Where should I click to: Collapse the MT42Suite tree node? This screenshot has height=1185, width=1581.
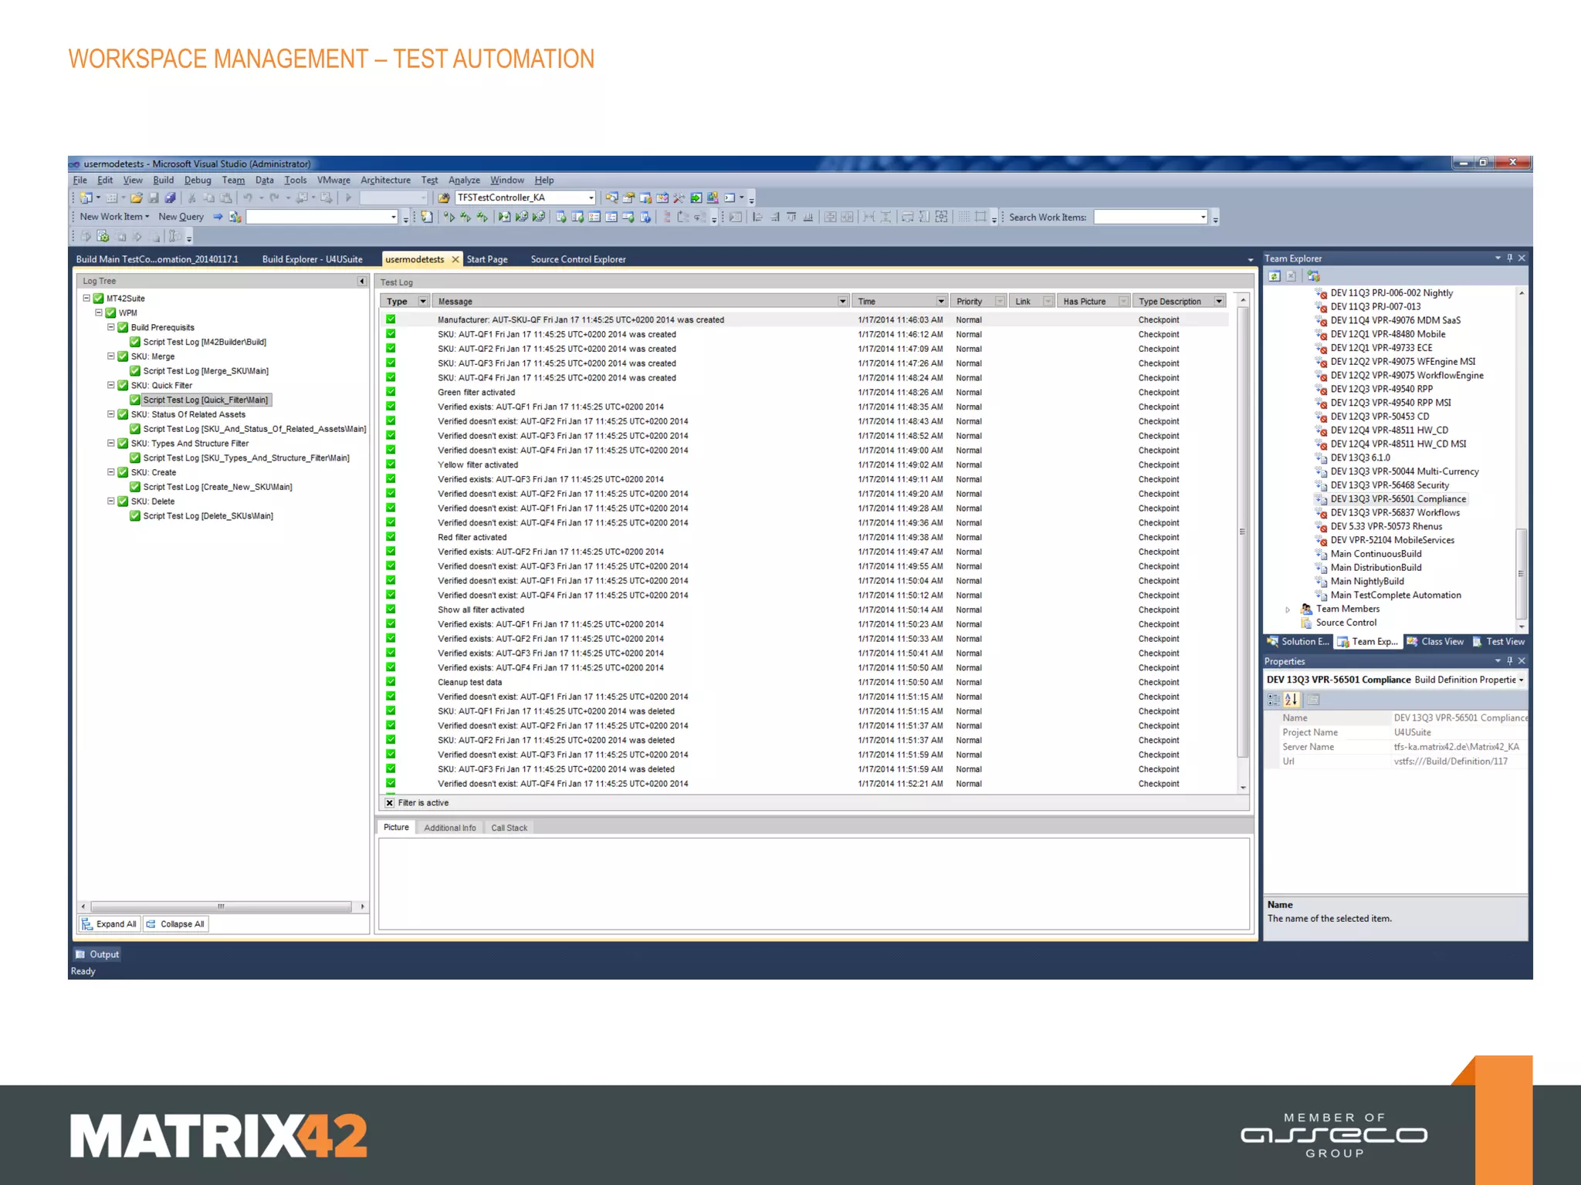[86, 299]
